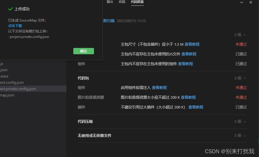Expand the 代码压缩 section chevron
The width and height of the screenshot is (259, 157).
coord(245,122)
